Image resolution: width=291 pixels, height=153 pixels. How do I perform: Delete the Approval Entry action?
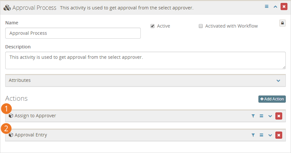click(279, 135)
